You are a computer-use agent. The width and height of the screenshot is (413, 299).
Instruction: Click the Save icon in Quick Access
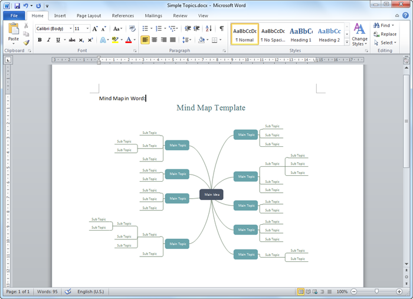[16, 5]
